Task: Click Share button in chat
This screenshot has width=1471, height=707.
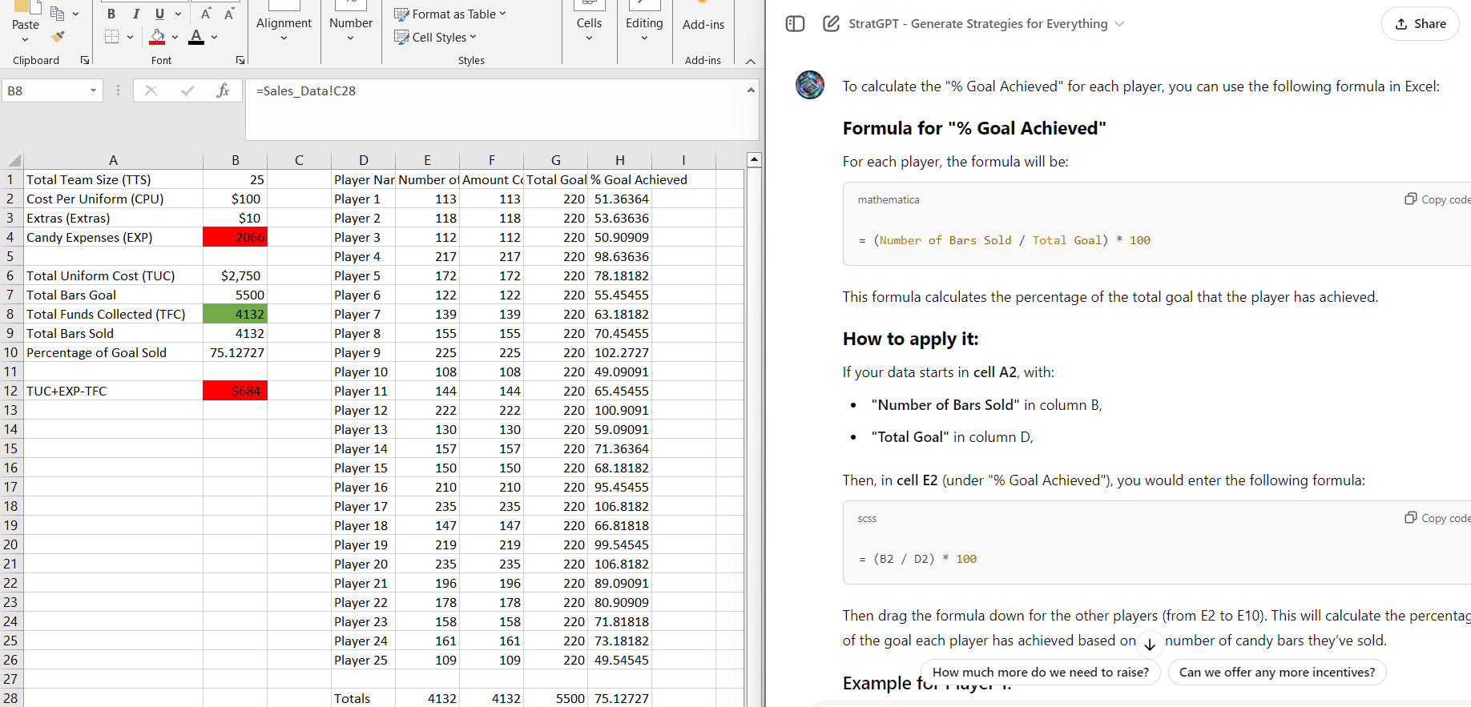Action: [x=1420, y=24]
